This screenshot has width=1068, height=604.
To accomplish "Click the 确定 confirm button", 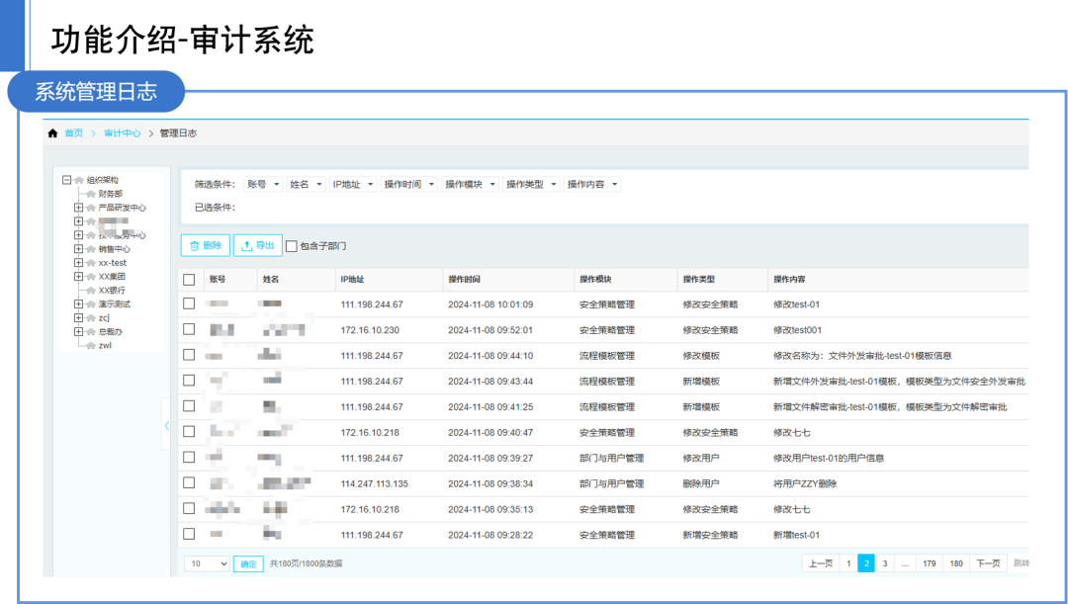I will pos(248,563).
